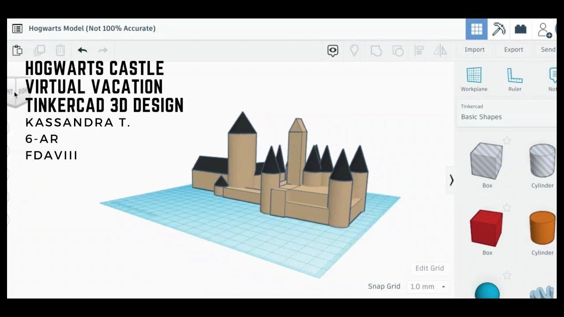Click the Edit Grid button
This screenshot has height=317, width=564.
point(429,268)
